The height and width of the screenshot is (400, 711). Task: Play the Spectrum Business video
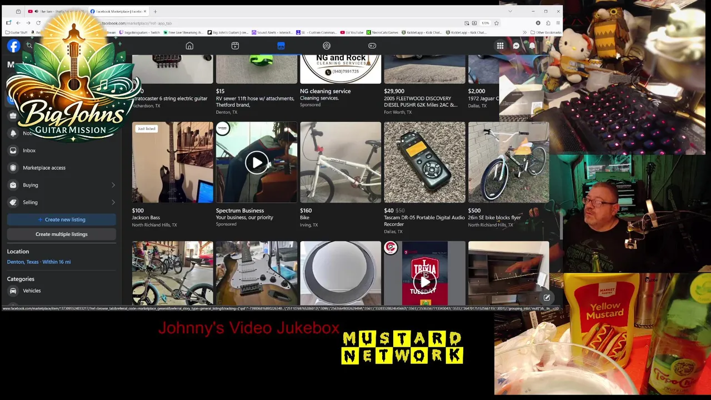(x=257, y=163)
